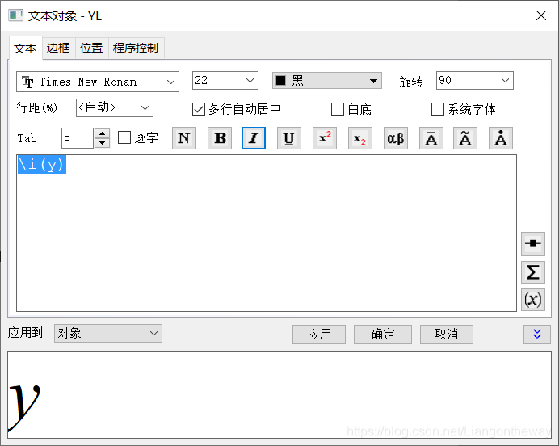The image size is (559, 446).
Task: Switch to the 位置 tab
Action: coord(91,48)
